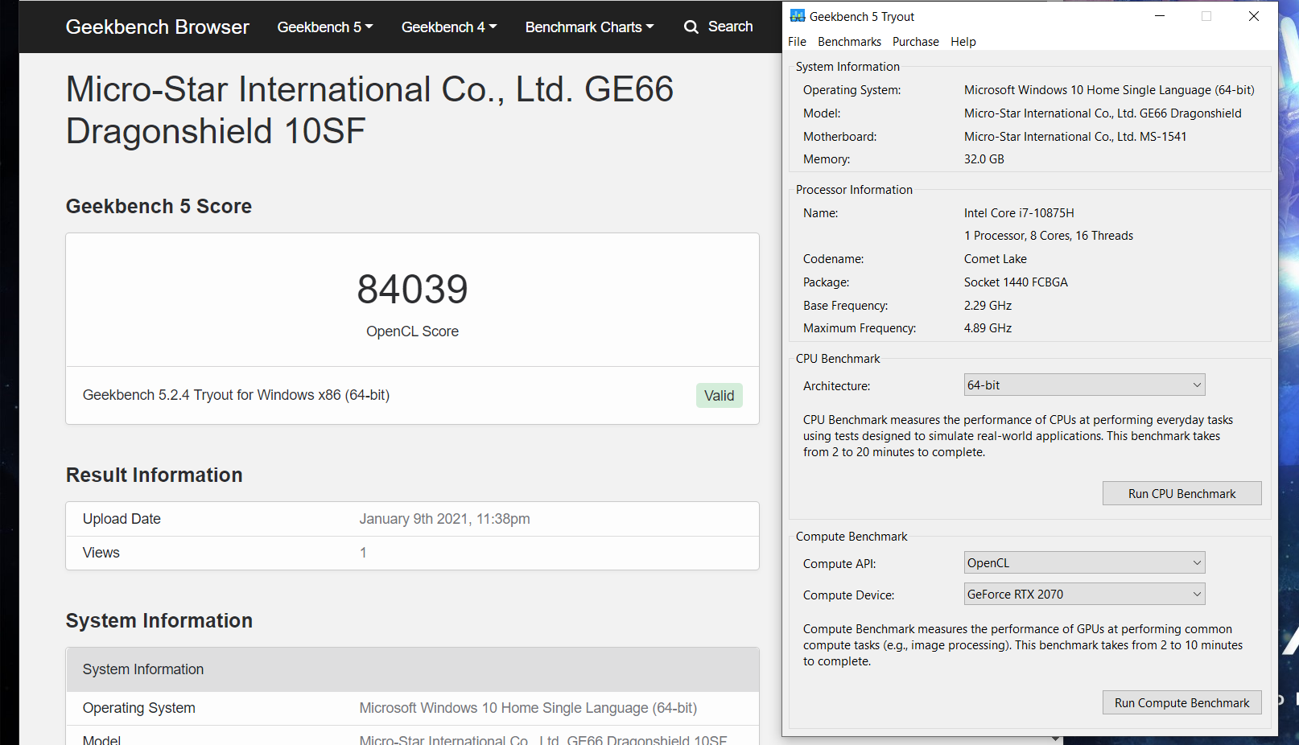Open the File menu

click(797, 42)
